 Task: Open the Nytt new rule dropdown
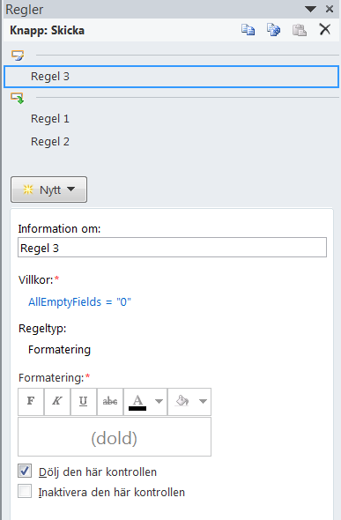tap(48, 189)
